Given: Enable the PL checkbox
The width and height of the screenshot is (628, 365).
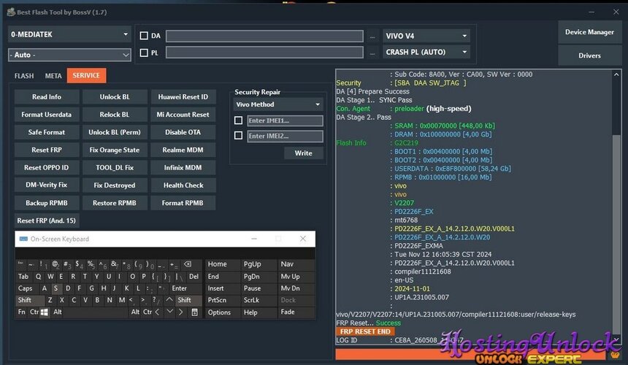Looking at the screenshot, I should pyautogui.click(x=144, y=53).
